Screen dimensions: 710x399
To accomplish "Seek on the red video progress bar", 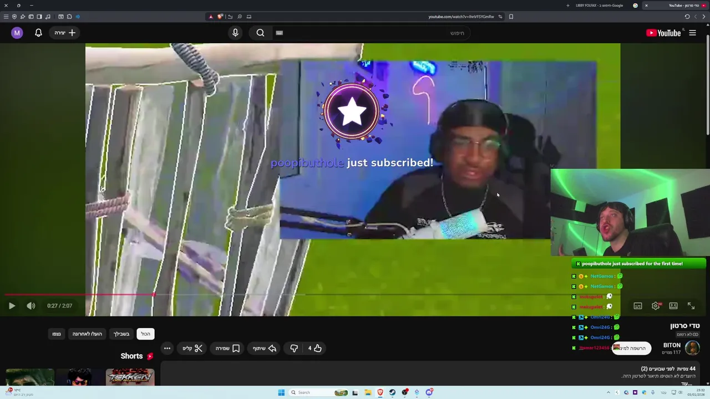I will (355, 295).
